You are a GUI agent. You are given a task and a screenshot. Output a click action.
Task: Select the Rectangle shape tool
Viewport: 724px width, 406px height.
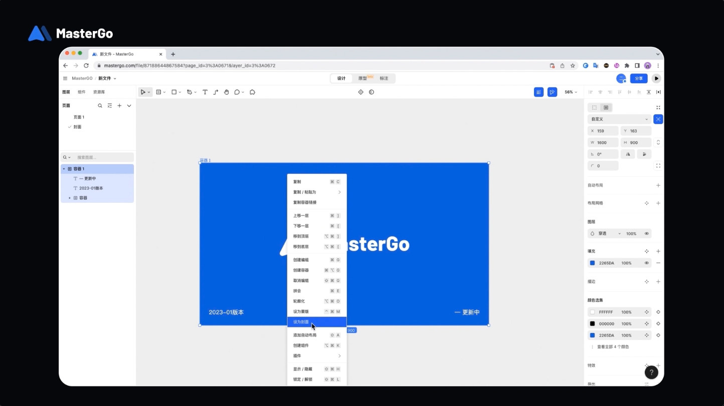[x=174, y=92]
